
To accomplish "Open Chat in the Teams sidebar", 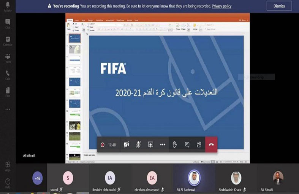I will coord(8,23).
